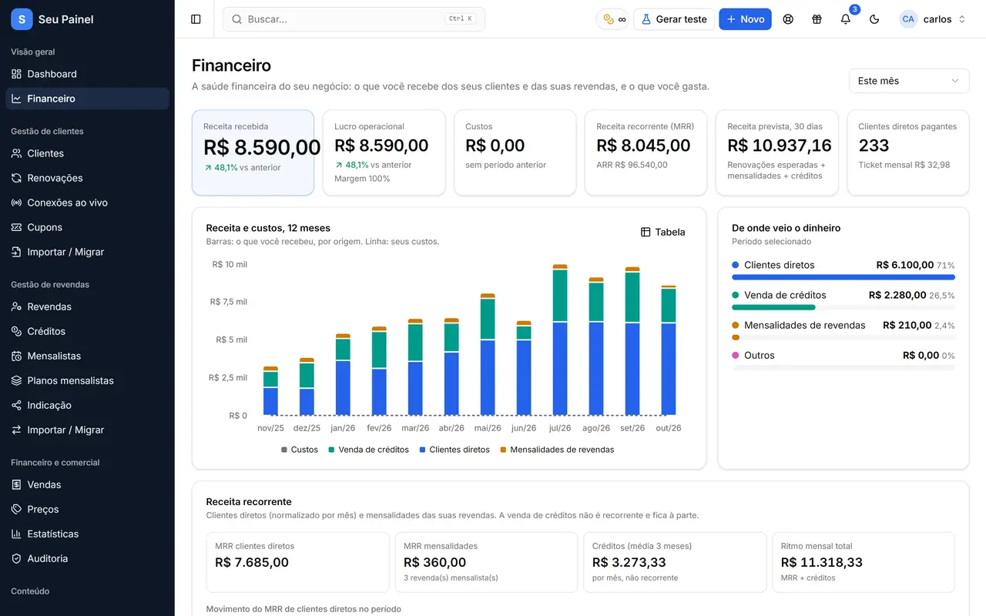
Task: Open Vendas in the sidebar menu
Action: coord(87,484)
